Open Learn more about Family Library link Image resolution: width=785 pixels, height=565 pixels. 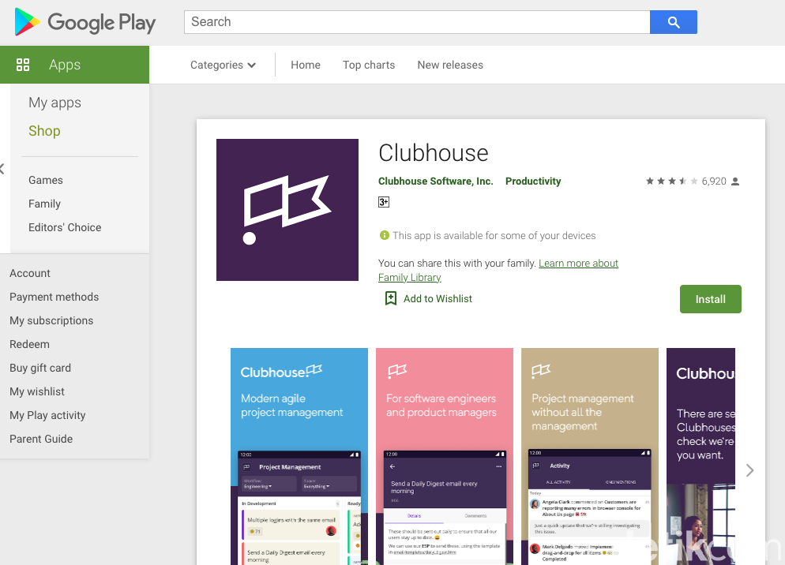coord(498,270)
